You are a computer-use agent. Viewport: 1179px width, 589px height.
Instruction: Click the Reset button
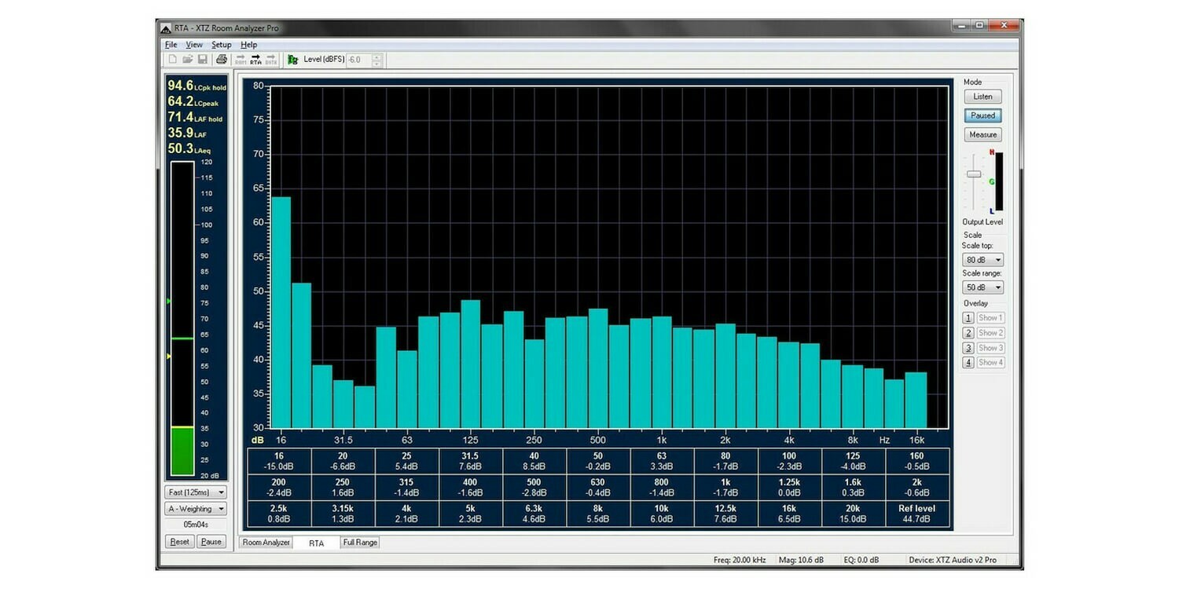[179, 541]
